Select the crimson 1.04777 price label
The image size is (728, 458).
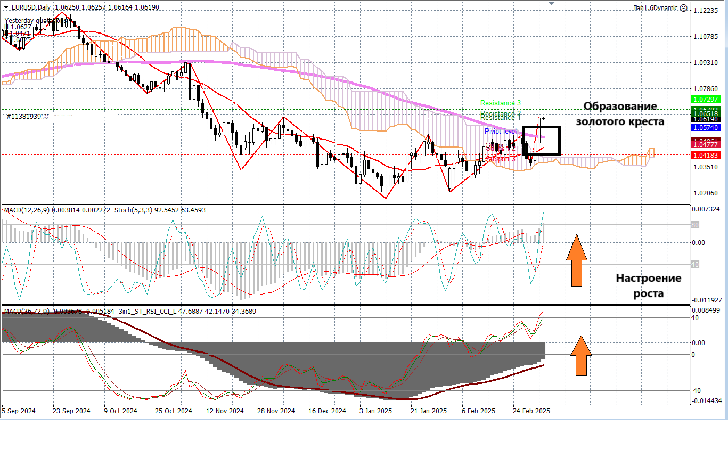pyautogui.click(x=705, y=144)
